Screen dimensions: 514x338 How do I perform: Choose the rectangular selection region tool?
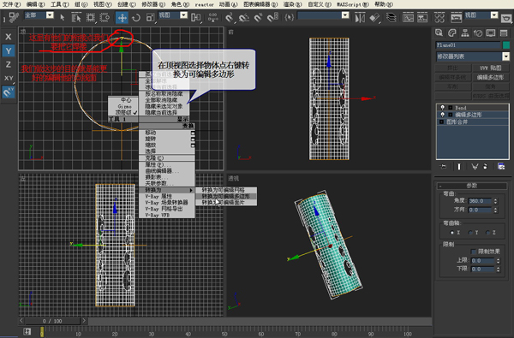click(x=91, y=17)
